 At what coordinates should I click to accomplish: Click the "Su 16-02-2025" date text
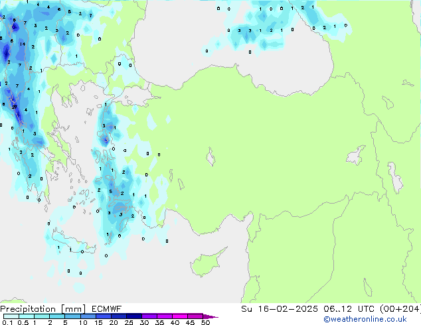pyautogui.click(x=280, y=309)
